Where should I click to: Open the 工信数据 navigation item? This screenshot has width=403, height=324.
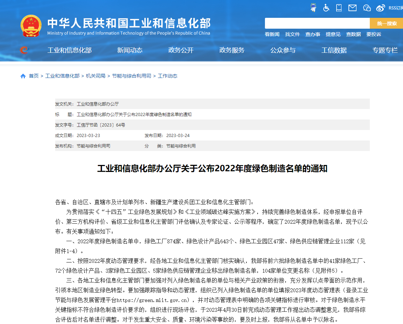334,50
